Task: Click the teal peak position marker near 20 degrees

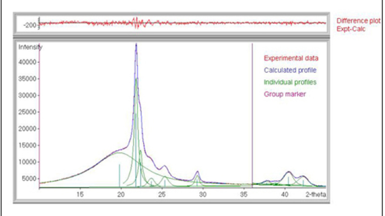Action: [119, 176]
